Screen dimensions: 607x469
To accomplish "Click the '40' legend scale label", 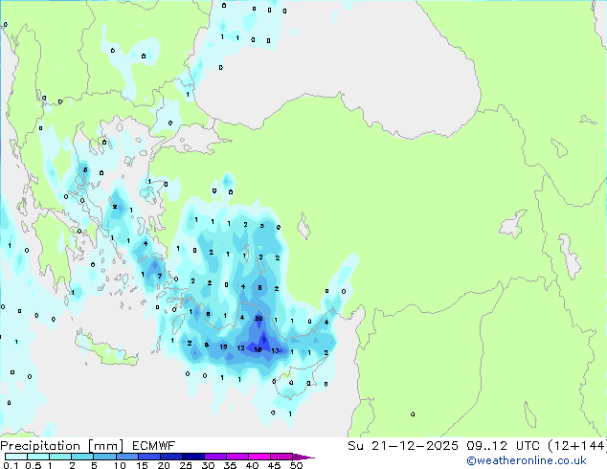I will (252, 465).
